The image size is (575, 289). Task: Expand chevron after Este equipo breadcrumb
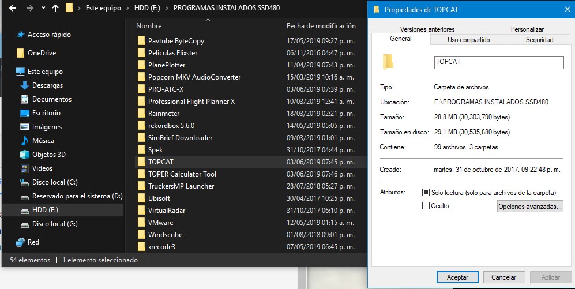click(x=127, y=8)
